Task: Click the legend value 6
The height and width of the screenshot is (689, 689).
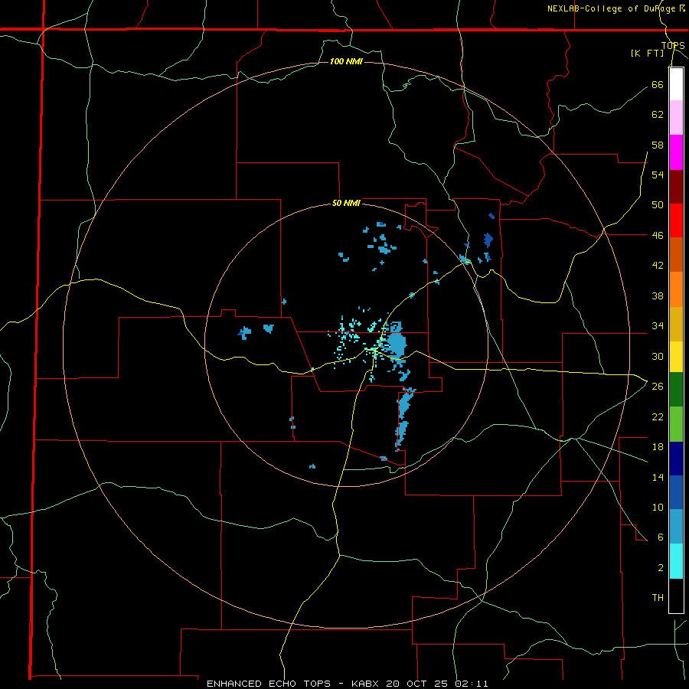Action: (660, 537)
